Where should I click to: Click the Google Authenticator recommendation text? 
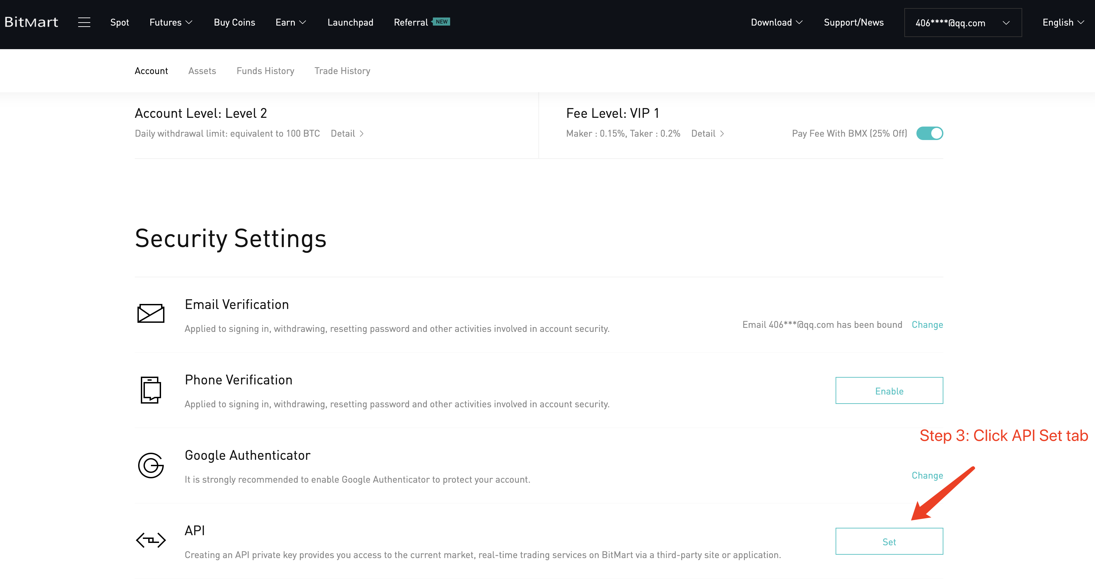click(357, 479)
